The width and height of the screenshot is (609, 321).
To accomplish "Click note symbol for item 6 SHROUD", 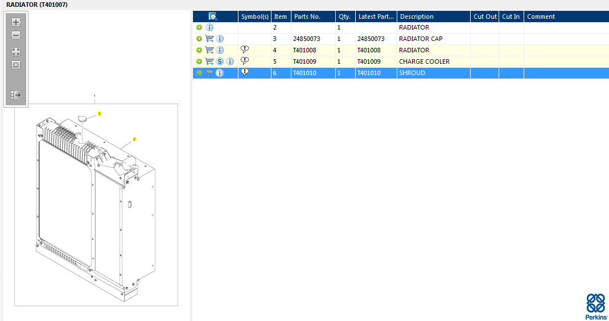I will pyautogui.click(x=245, y=72).
